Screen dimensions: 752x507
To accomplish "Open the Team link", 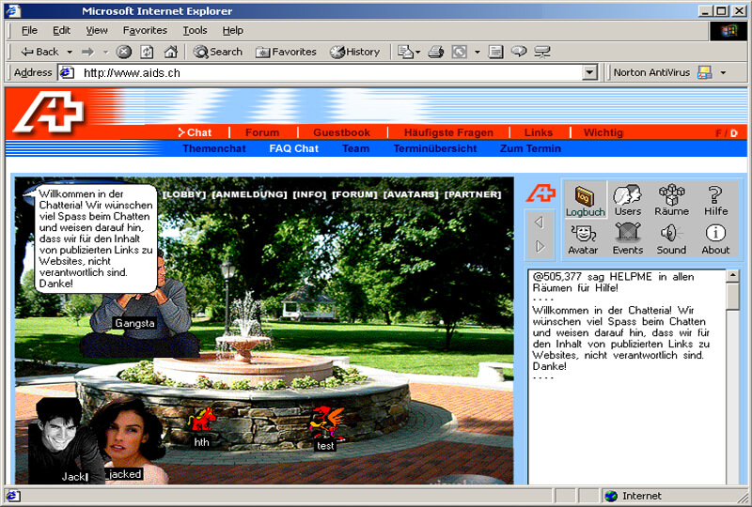I will (x=355, y=148).
